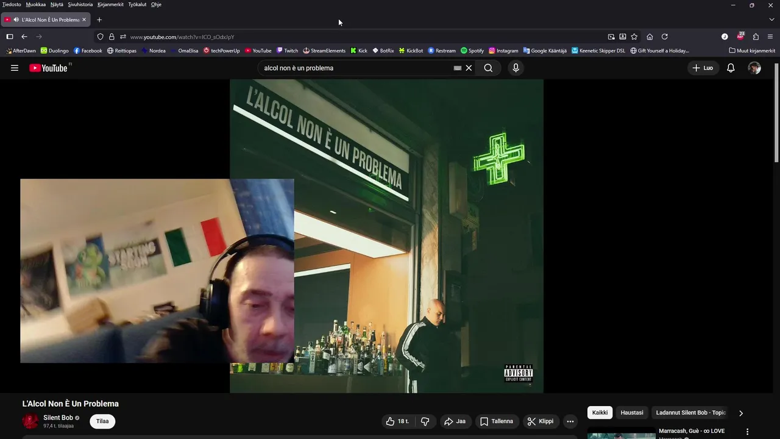Bookmark this page with star icon
Viewport: 780px width, 439px height.
pyautogui.click(x=634, y=37)
